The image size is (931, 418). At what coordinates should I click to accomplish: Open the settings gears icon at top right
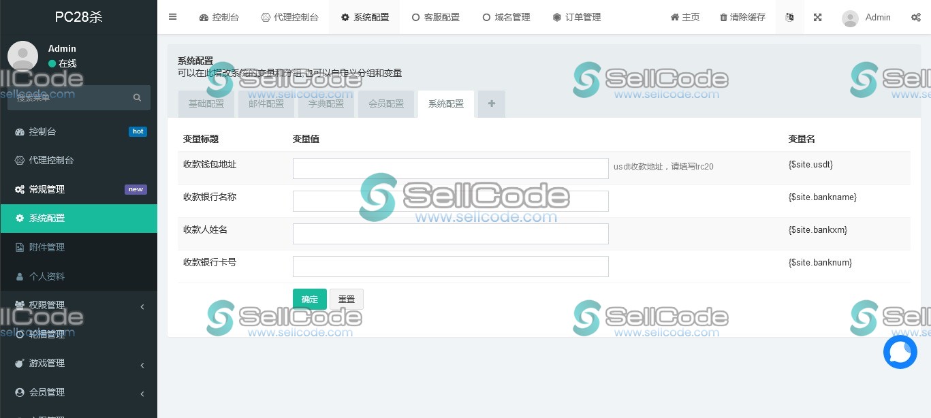coord(916,17)
